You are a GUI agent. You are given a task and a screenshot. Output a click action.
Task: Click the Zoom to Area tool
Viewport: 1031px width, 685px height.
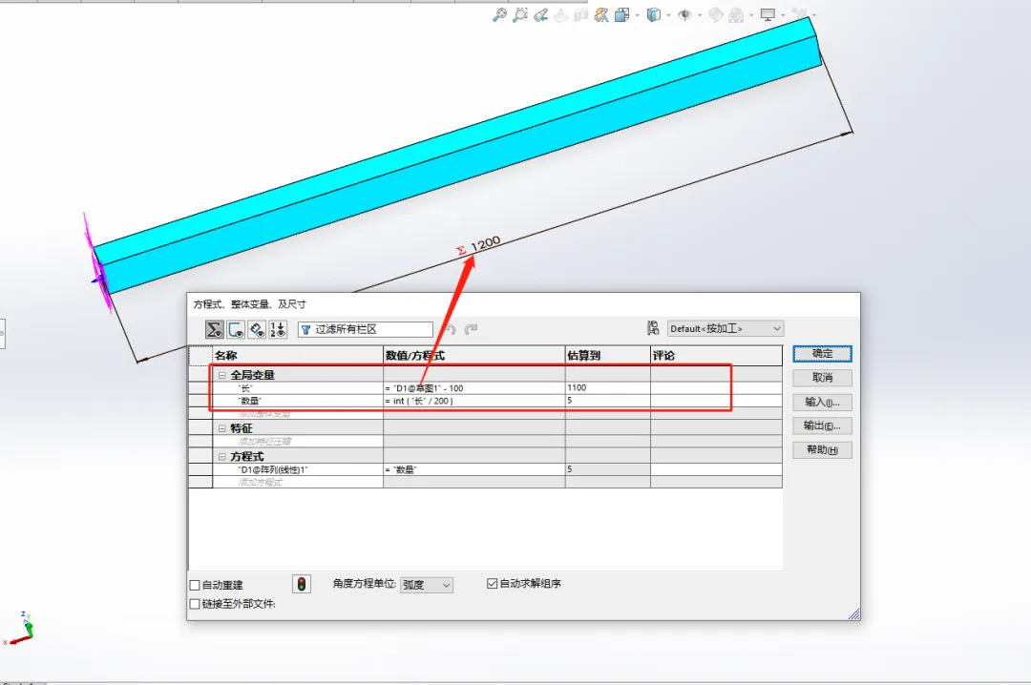point(521,15)
